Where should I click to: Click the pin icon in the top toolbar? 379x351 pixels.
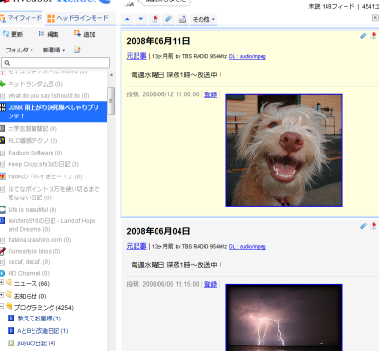155,19
